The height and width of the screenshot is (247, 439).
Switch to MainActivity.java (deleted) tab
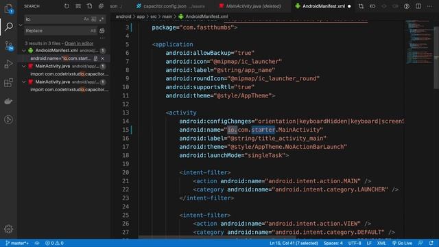pos(253,6)
